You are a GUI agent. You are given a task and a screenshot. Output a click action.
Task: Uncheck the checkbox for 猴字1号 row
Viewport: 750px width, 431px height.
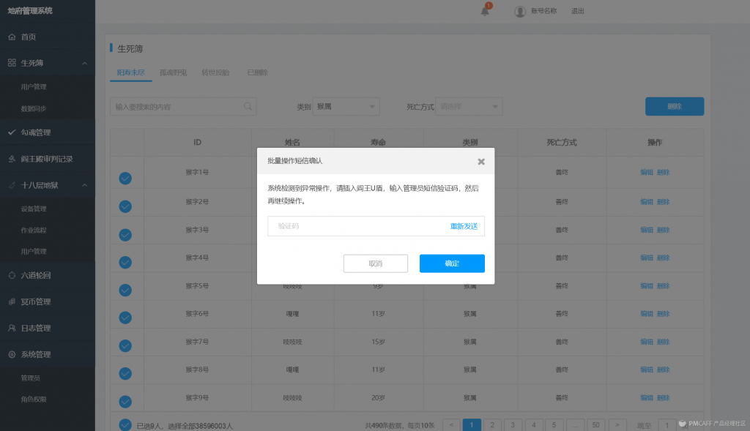coord(125,178)
